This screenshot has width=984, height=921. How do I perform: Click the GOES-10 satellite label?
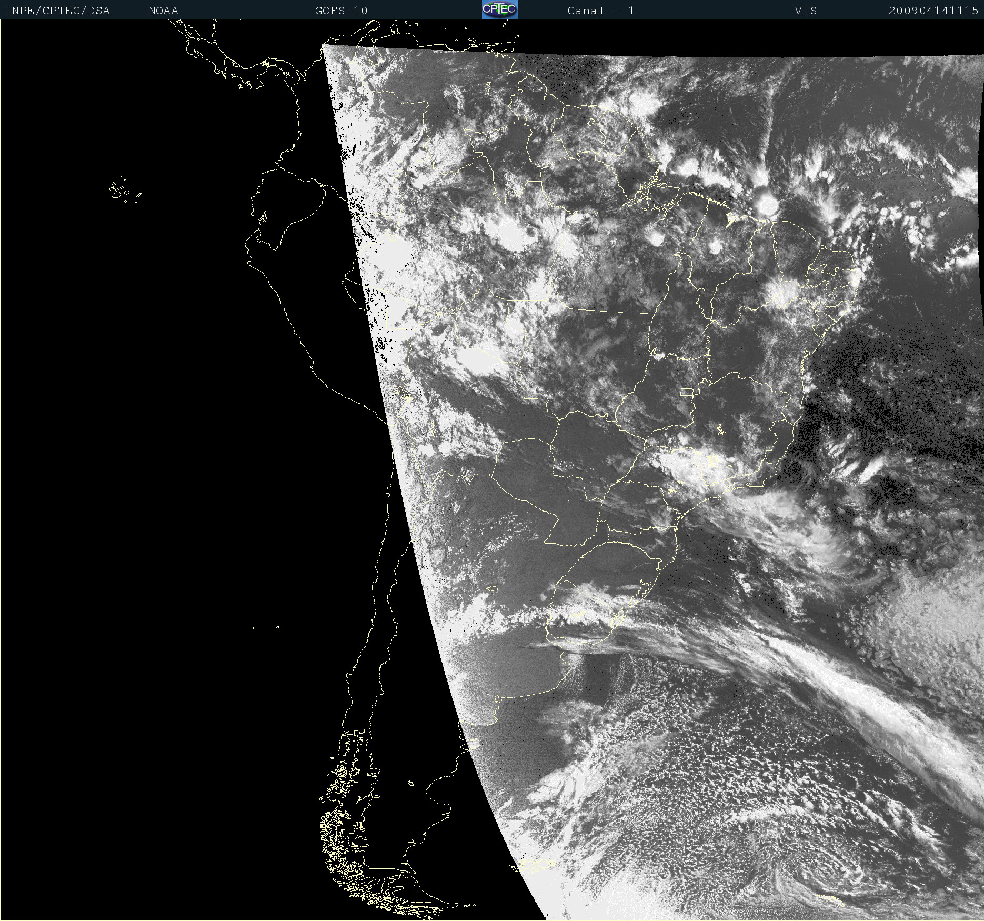tap(342, 11)
